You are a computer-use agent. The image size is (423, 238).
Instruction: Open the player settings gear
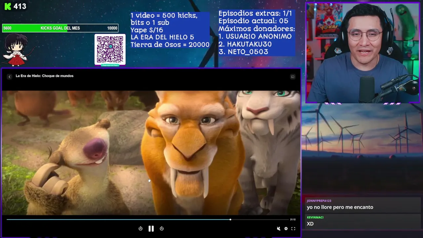click(286, 228)
